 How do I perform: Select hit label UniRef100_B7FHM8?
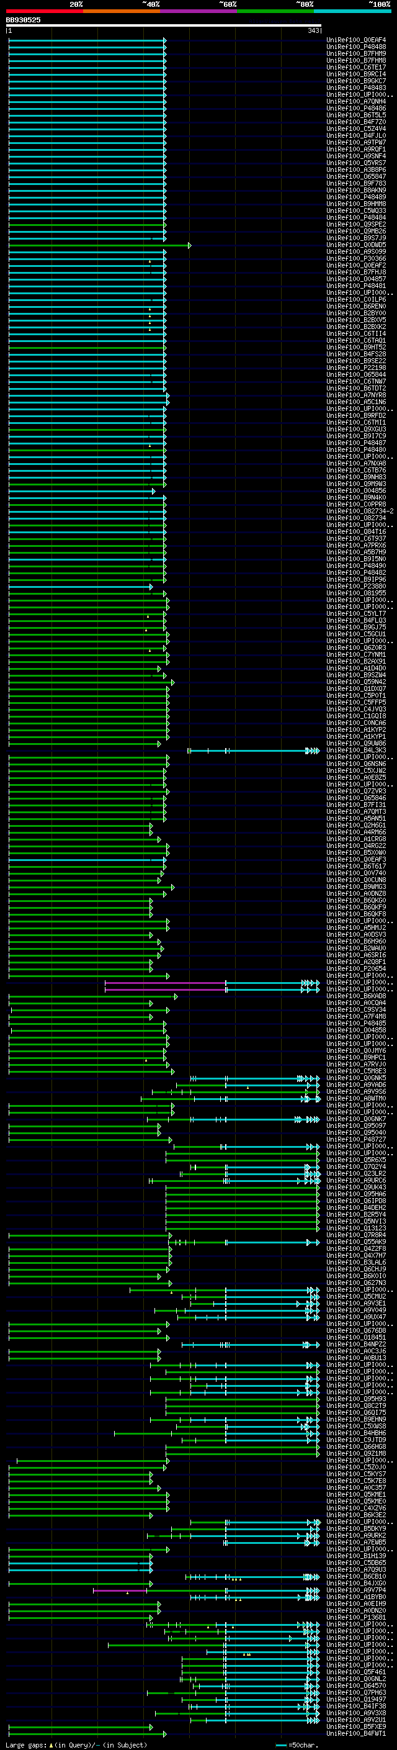pyautogui.click(x=356, y=60)
